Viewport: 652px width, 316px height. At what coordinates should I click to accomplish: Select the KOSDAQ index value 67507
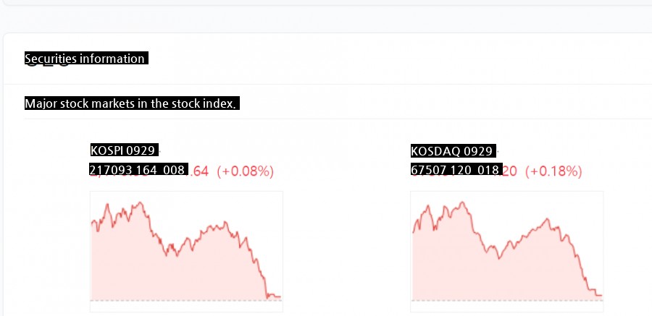click(x=425, y=171)
